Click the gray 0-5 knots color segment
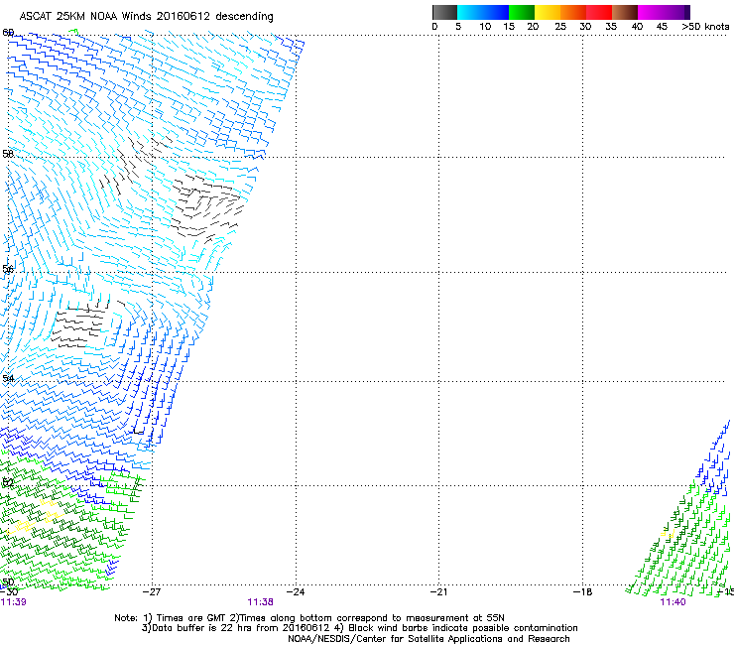The width and height of the screenshot is (734, 645). (x=444, y=12)
